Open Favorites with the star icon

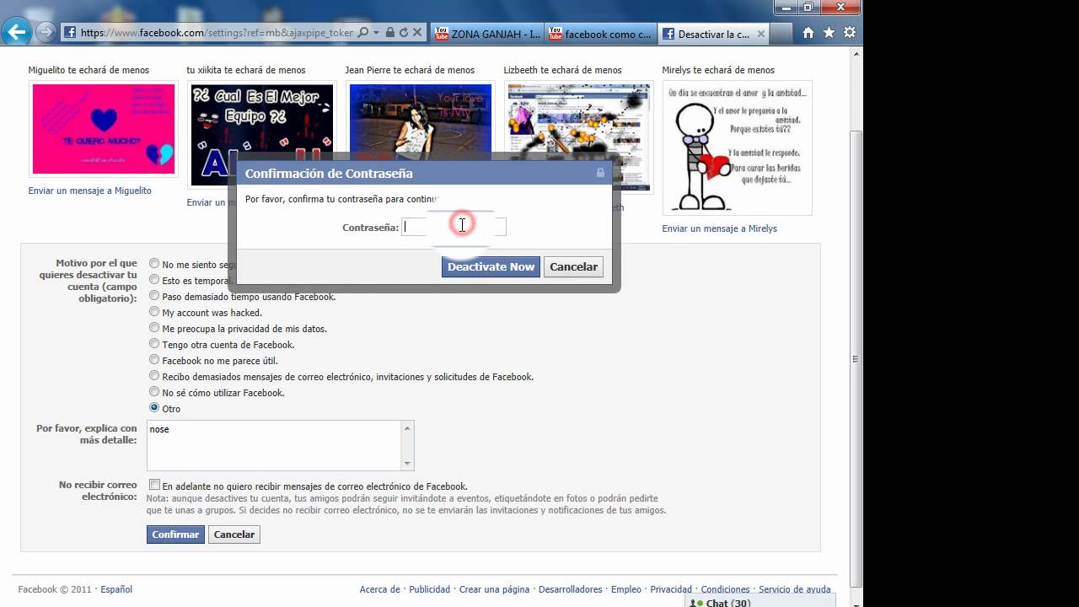[x=829, y=33]
